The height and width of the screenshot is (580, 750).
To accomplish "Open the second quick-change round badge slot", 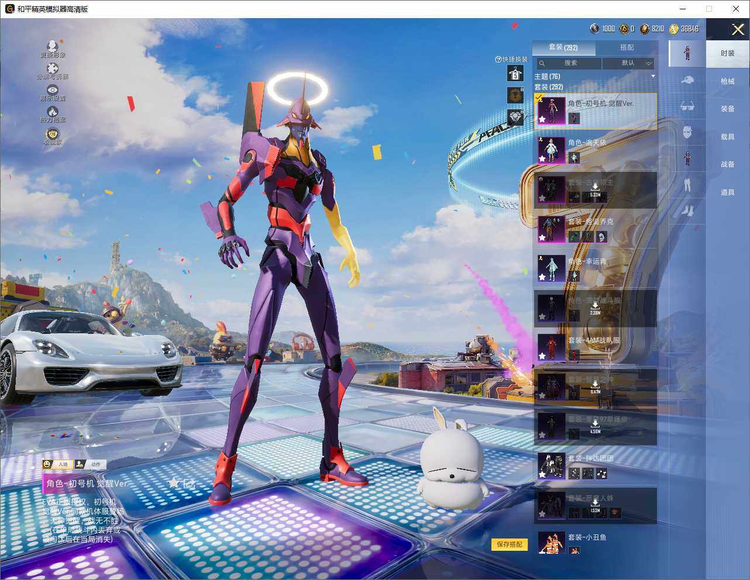I will pyautogui.click(x=515, y=95).
